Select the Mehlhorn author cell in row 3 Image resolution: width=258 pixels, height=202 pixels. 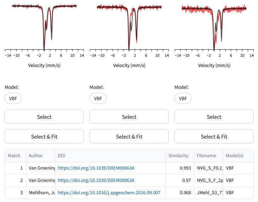pos(40,192)
